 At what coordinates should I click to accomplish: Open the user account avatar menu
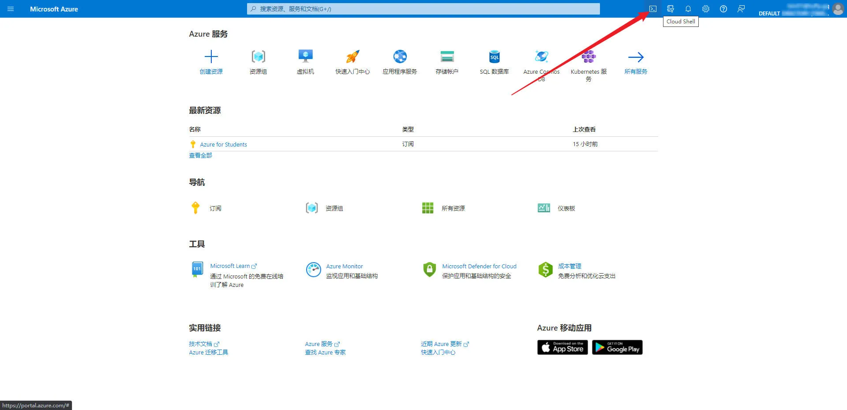pos(838,9)
